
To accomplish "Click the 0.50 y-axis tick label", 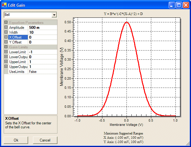I will coord(68,22).
